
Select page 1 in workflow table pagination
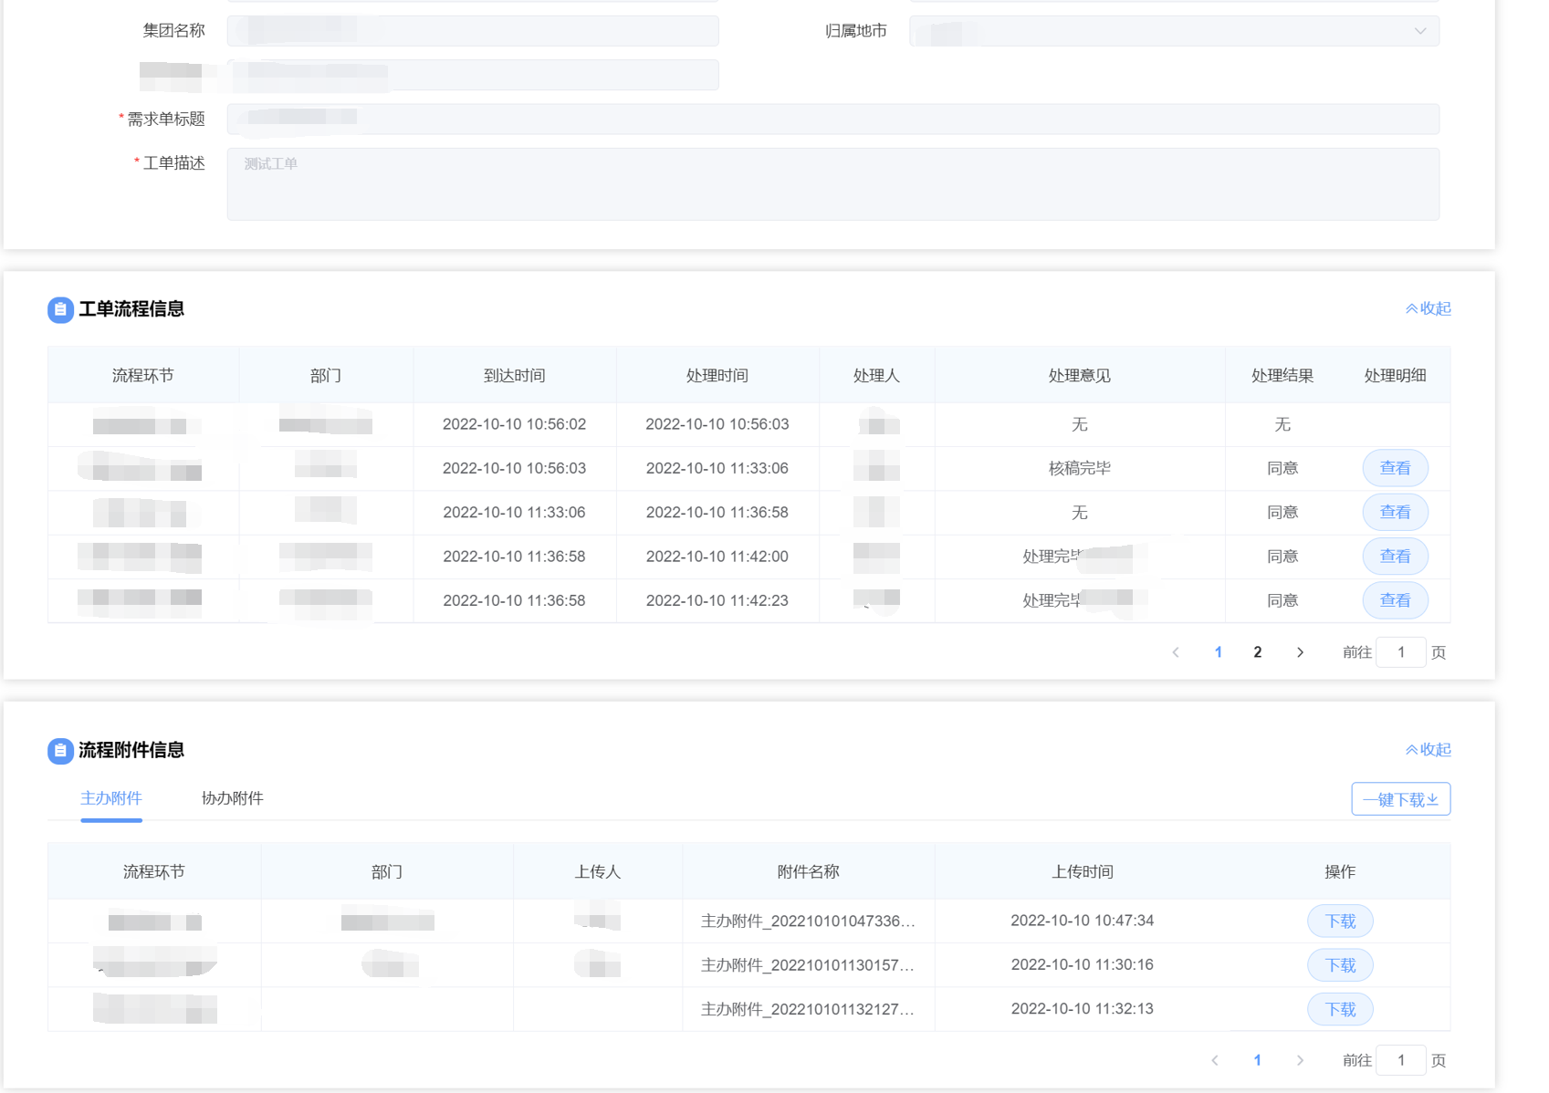[x=1218, y=652]
